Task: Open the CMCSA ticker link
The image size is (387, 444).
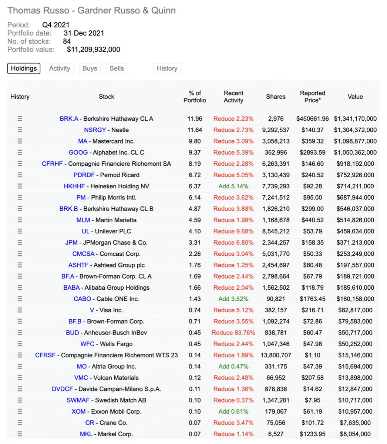Action: tap(84, 254)
